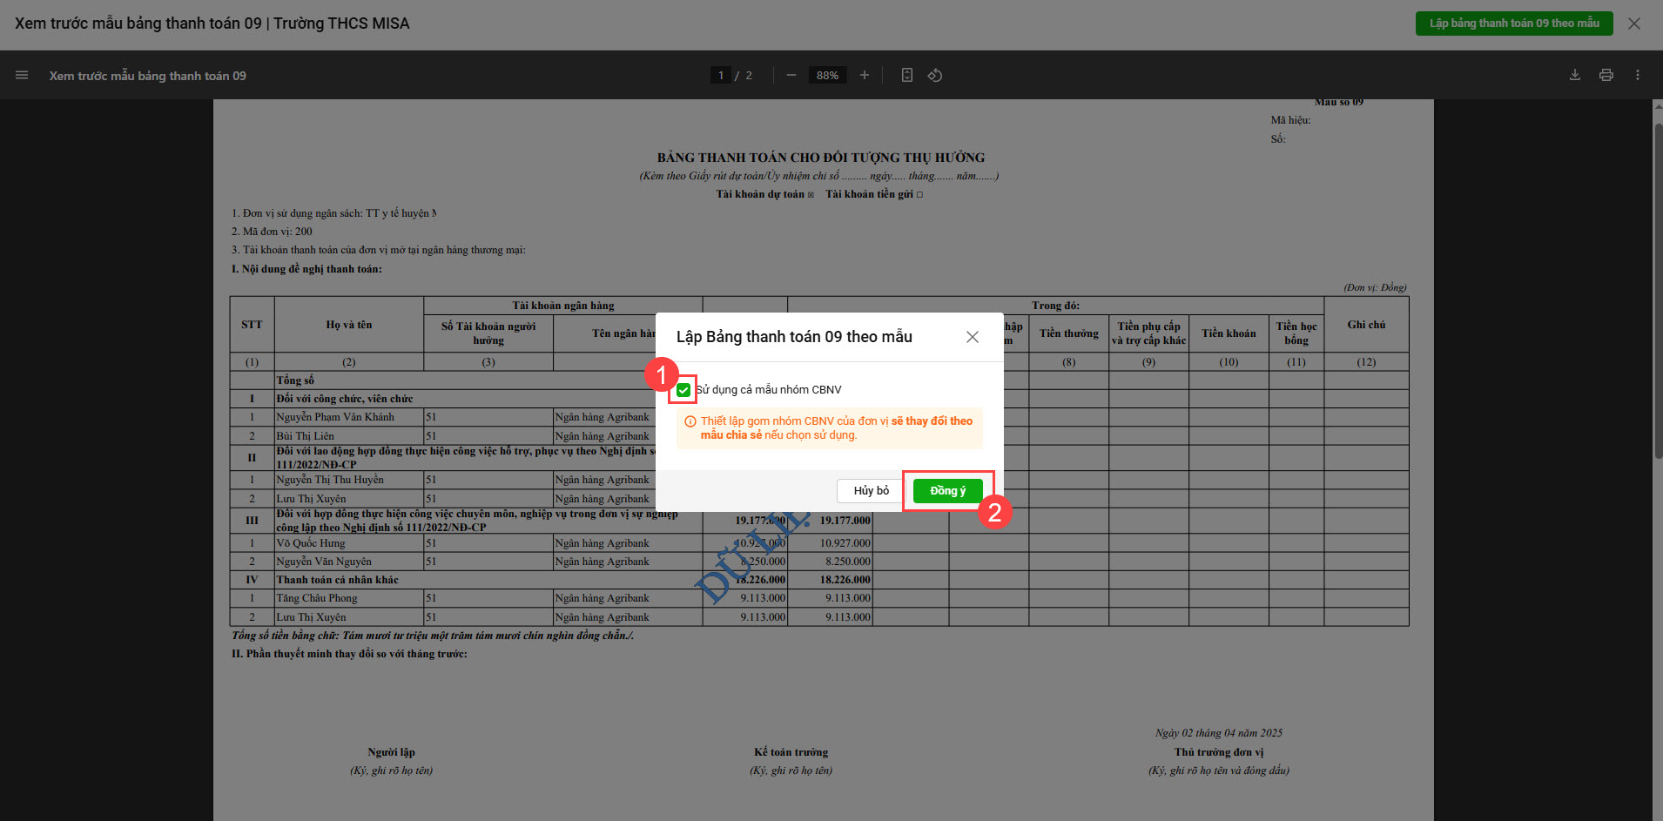Rotate the document counterclockwise

point(935,75)
